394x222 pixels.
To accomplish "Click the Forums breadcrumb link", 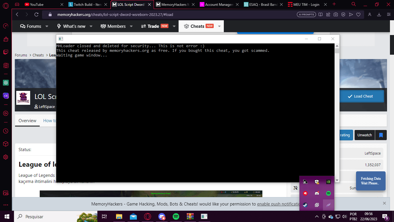I will tap(21, 55).
